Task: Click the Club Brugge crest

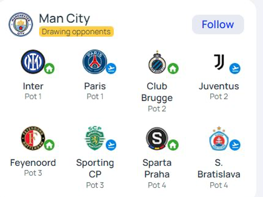Action: click(157, 62)
